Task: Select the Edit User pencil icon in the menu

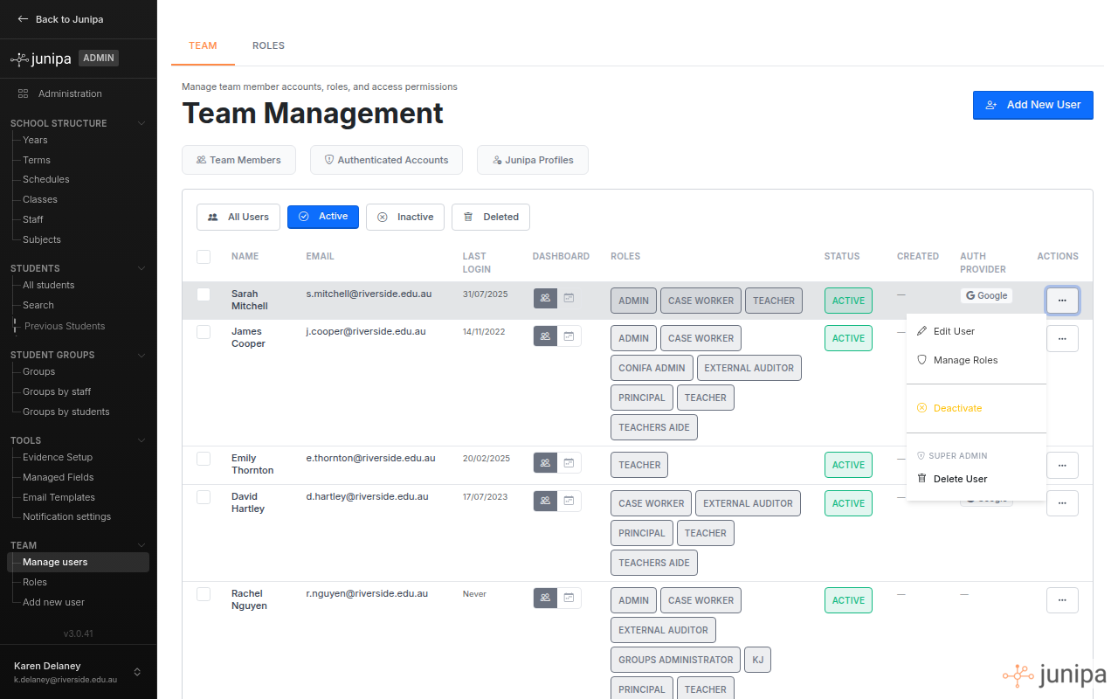Action: [x=922, y=331]
